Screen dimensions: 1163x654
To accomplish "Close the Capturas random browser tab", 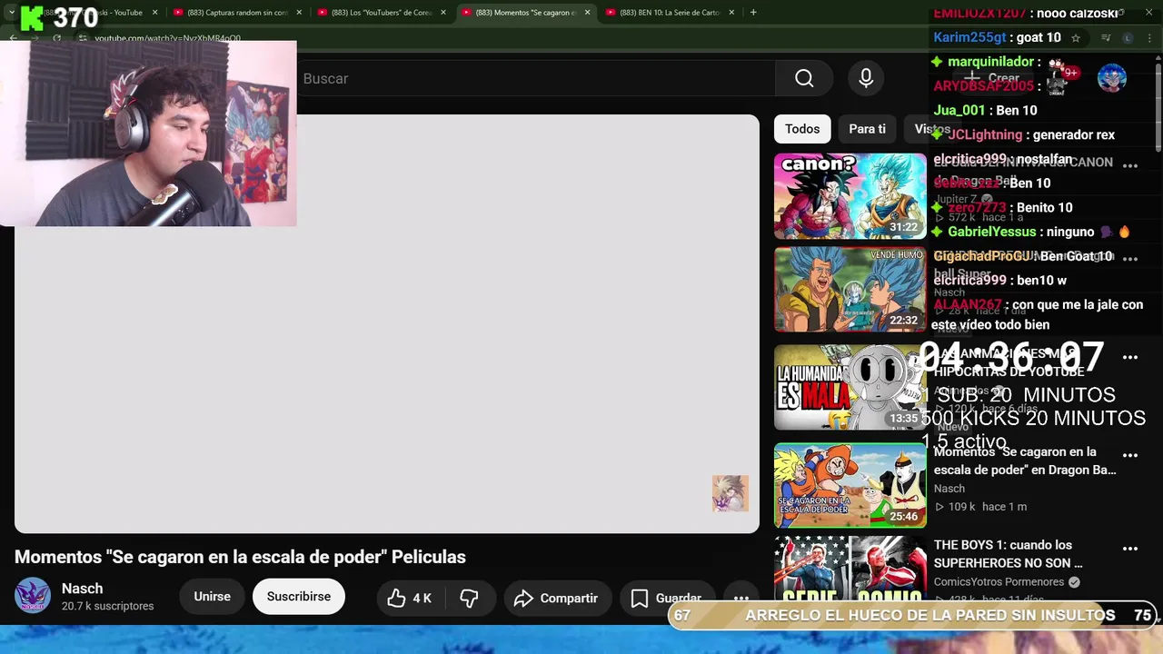I will (x=299, y=13).
